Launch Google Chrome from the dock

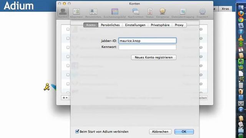(241, 20)
